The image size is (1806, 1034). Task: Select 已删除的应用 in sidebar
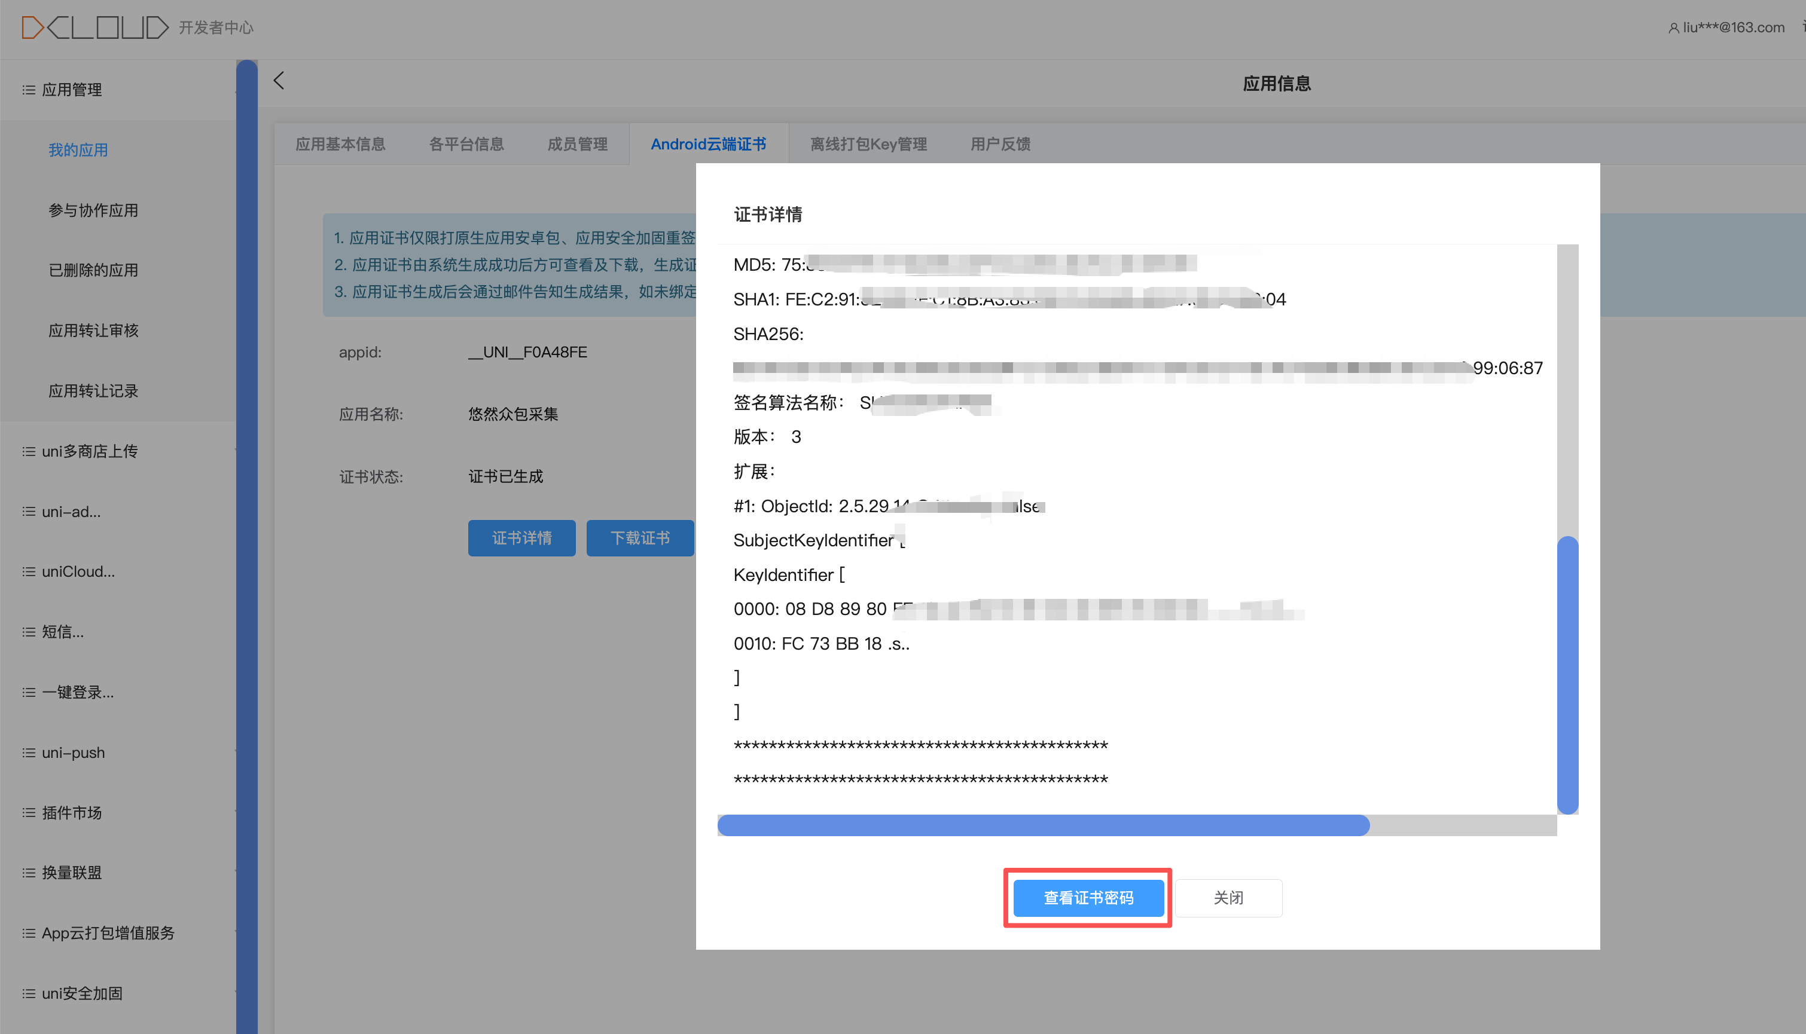coord(93,271)
